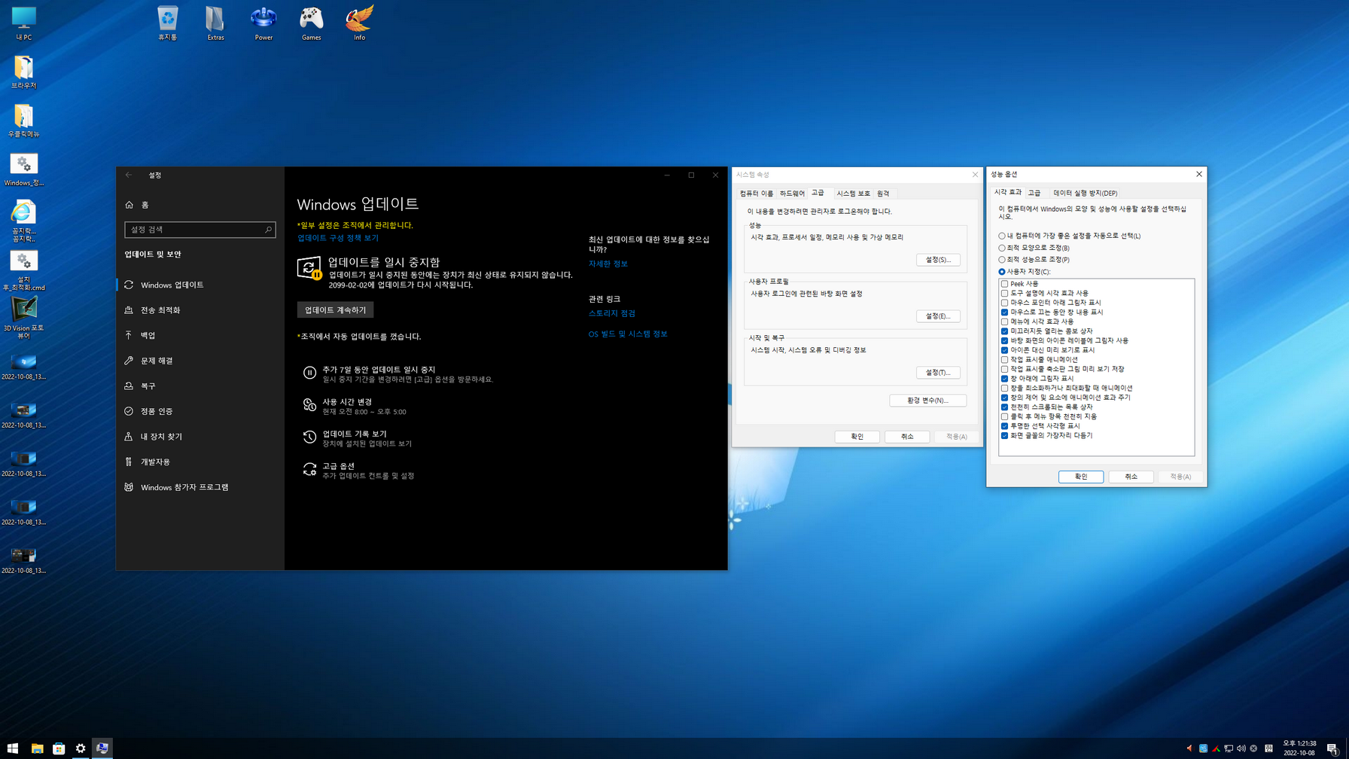Viewport: 1349px width, 759px height.
Task: Click the white speaker volume tray icon
Action: (1241, 748)
